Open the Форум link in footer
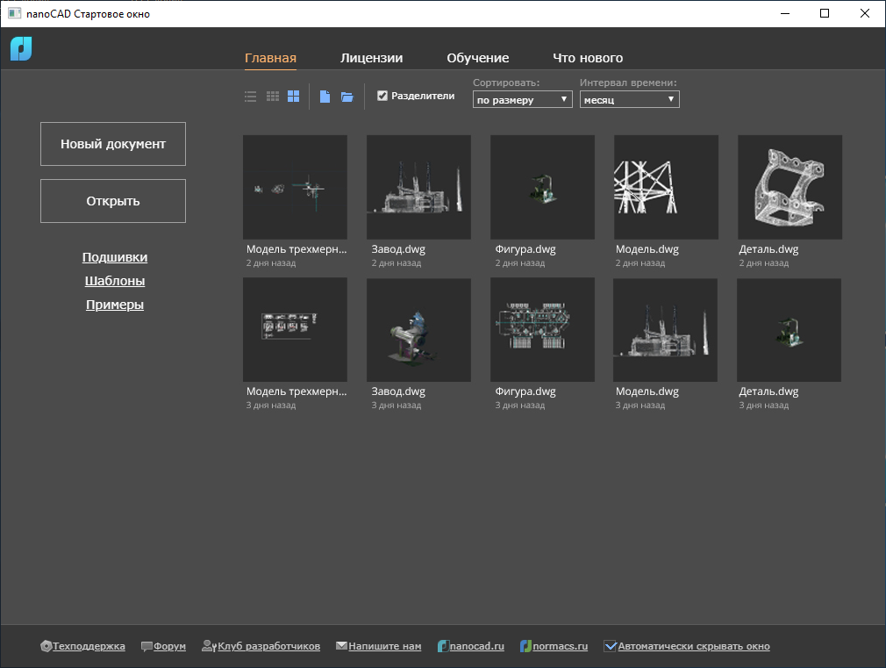The height and width of the screenshot is (668, 886). pos(169,646)
